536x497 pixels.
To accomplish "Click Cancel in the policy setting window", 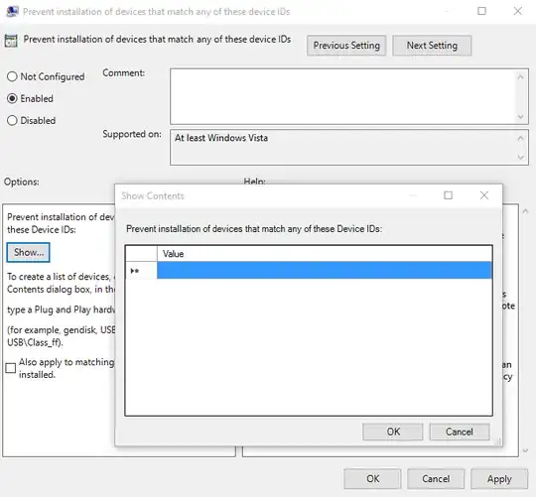I will [436, 478].
